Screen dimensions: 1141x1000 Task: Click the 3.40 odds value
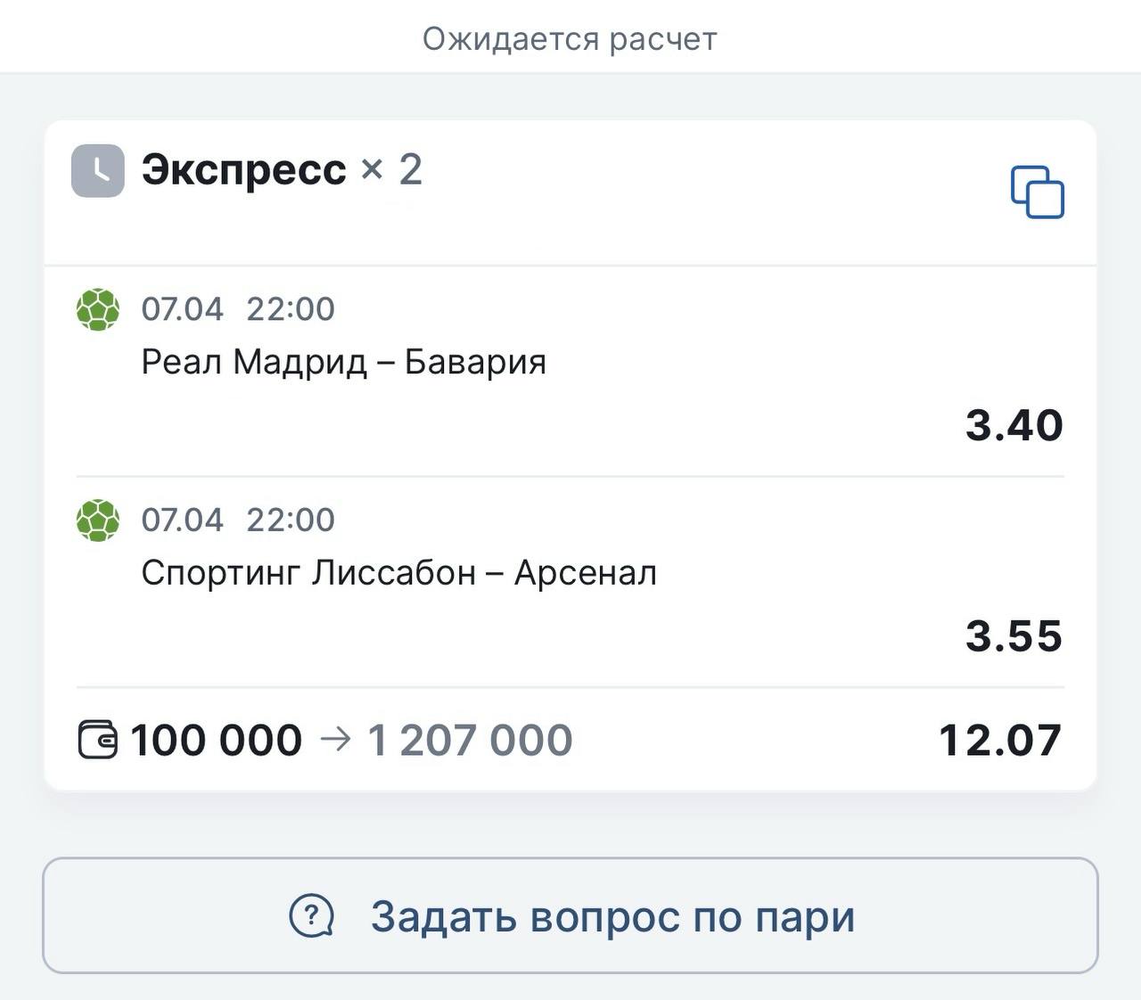tap(1014, 425)
